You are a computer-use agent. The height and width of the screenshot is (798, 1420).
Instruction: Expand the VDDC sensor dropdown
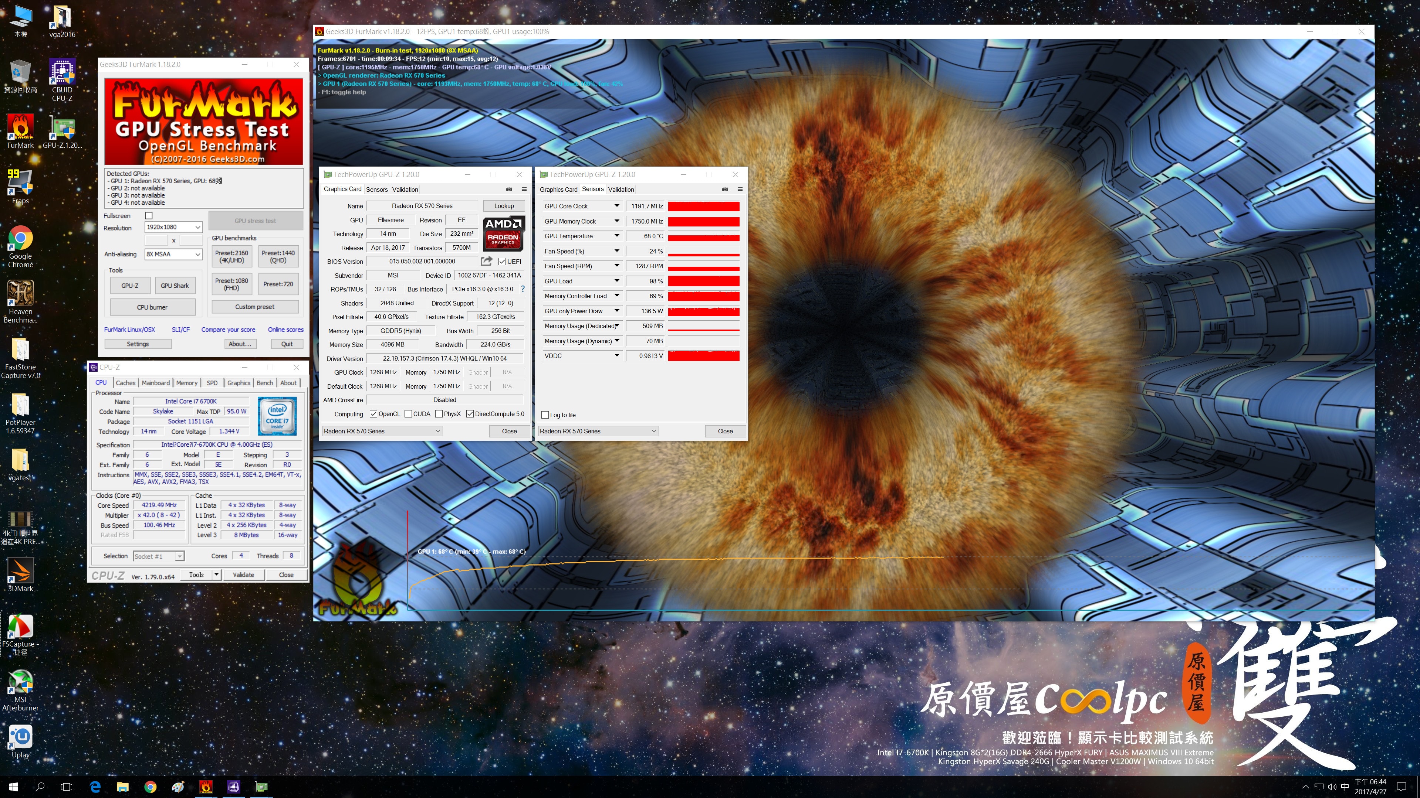coord(617,355)
